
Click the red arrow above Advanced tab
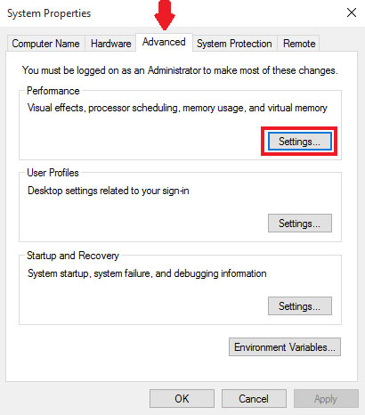tap(165, 14)
